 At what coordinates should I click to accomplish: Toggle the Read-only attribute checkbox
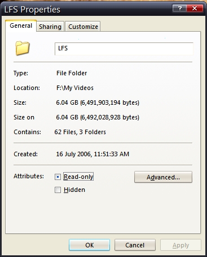click(58, 177)
